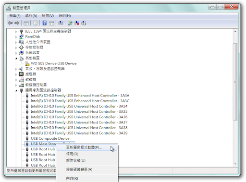Click the system devices category icon

[x=21, y=53]
